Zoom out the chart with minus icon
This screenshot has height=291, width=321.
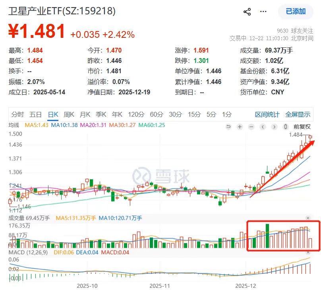[x=250, y=127]
